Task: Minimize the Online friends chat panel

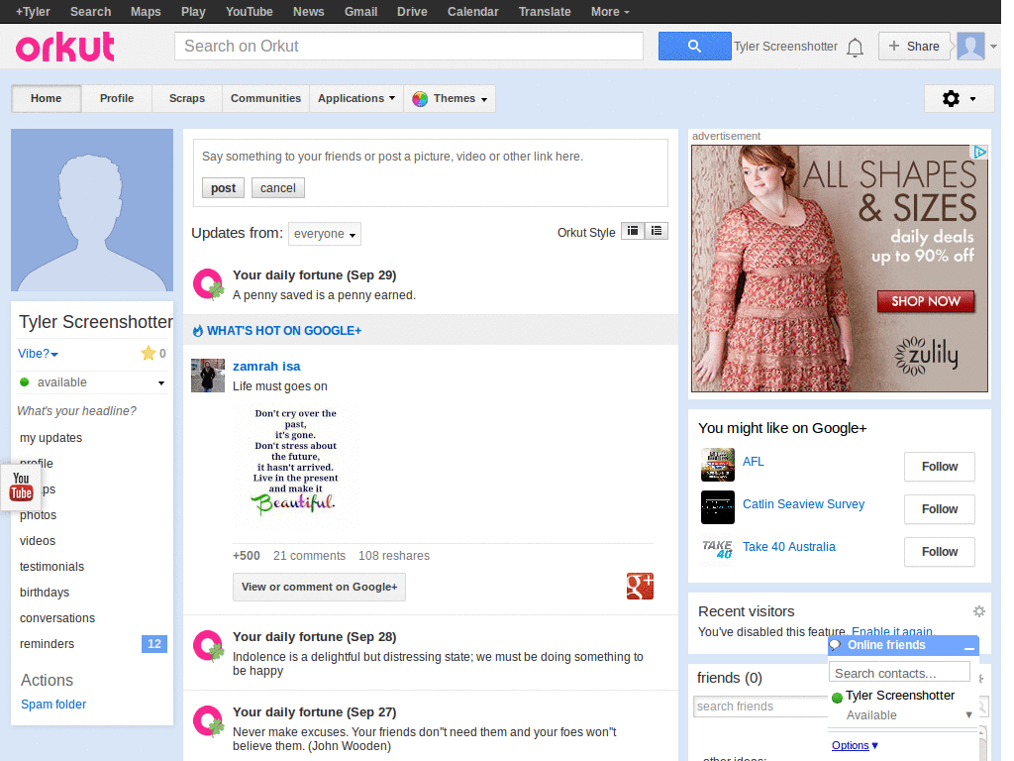Action: [x=968, y=646]
